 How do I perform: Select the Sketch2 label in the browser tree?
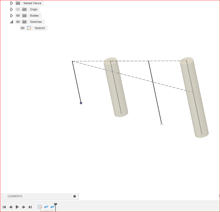pos(40,28)
